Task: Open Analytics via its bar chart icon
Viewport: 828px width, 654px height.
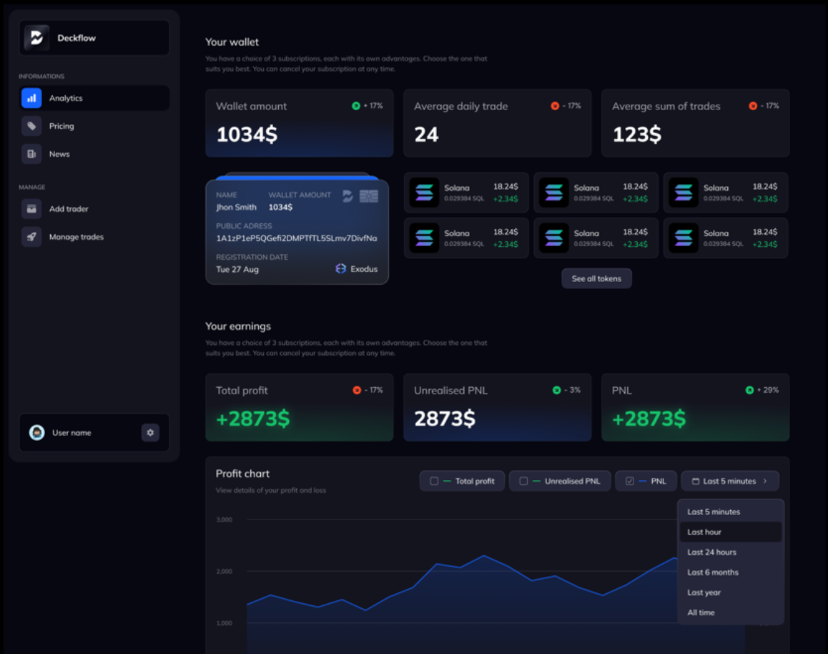Action: point(31,98)
